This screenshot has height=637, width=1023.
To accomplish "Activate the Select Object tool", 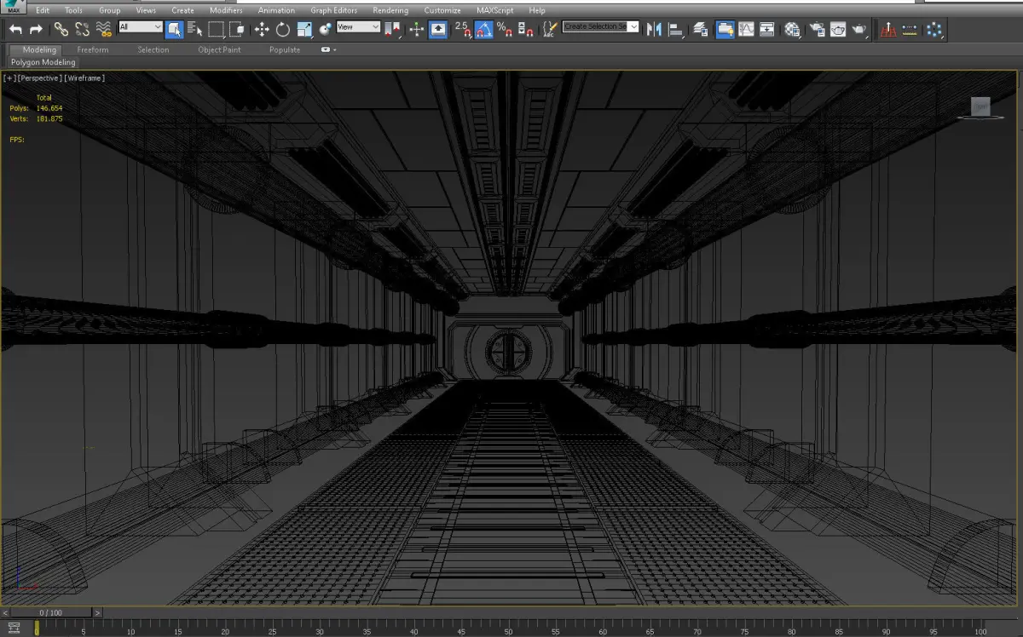I will (174, 29).
